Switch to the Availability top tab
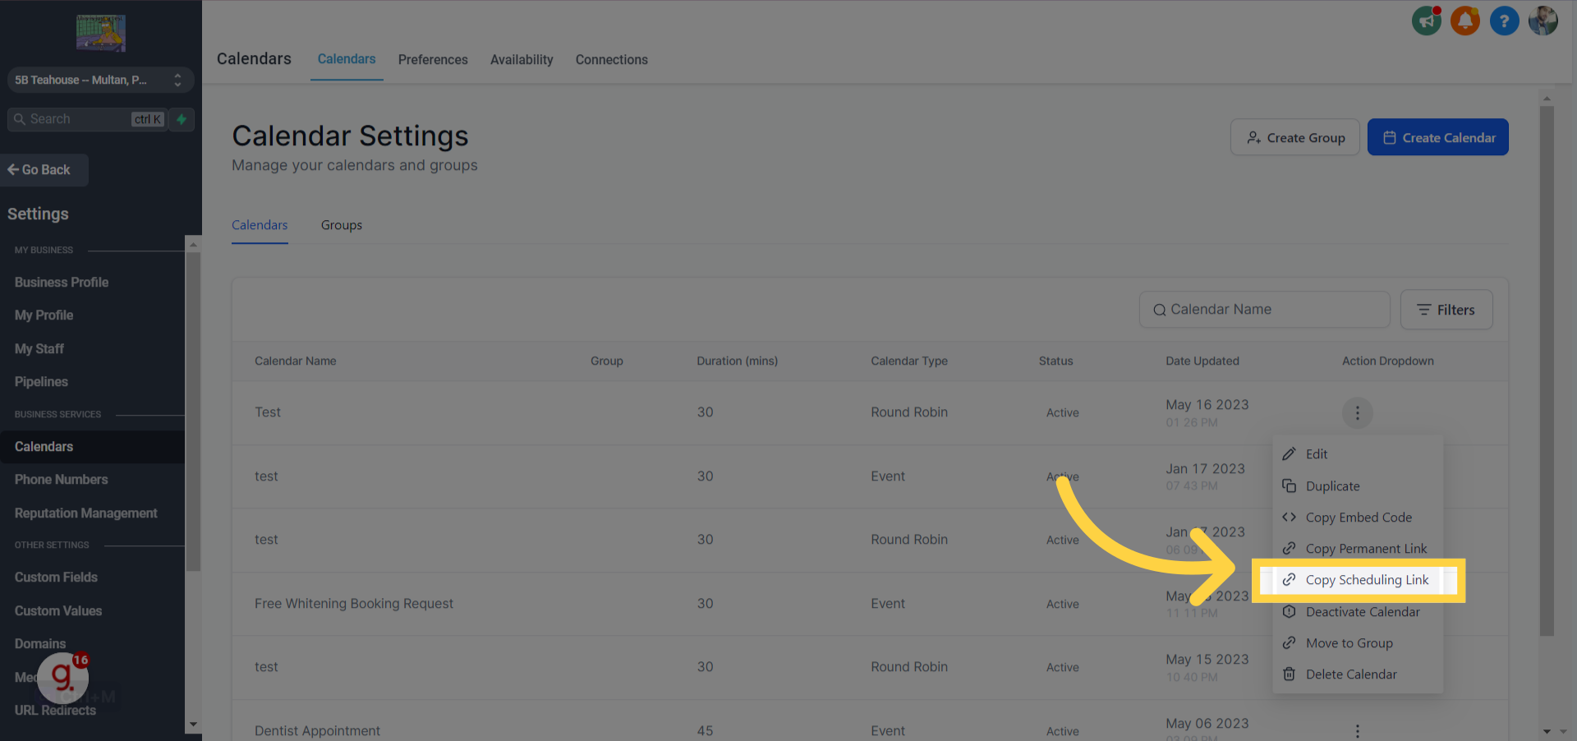 point(522,60)
